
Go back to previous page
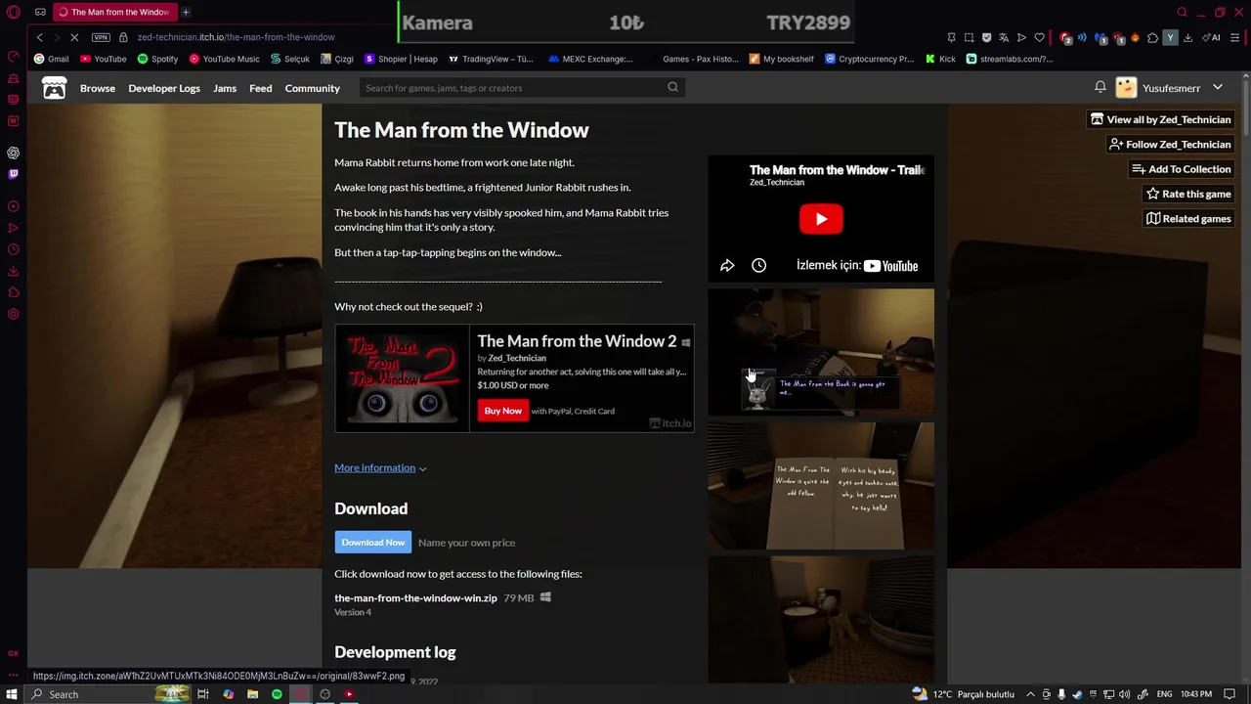39,37
